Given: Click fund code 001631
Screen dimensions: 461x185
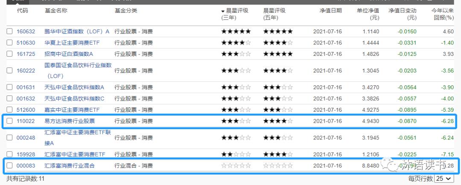Looking at the screenshot, I should tap(26, 87).
